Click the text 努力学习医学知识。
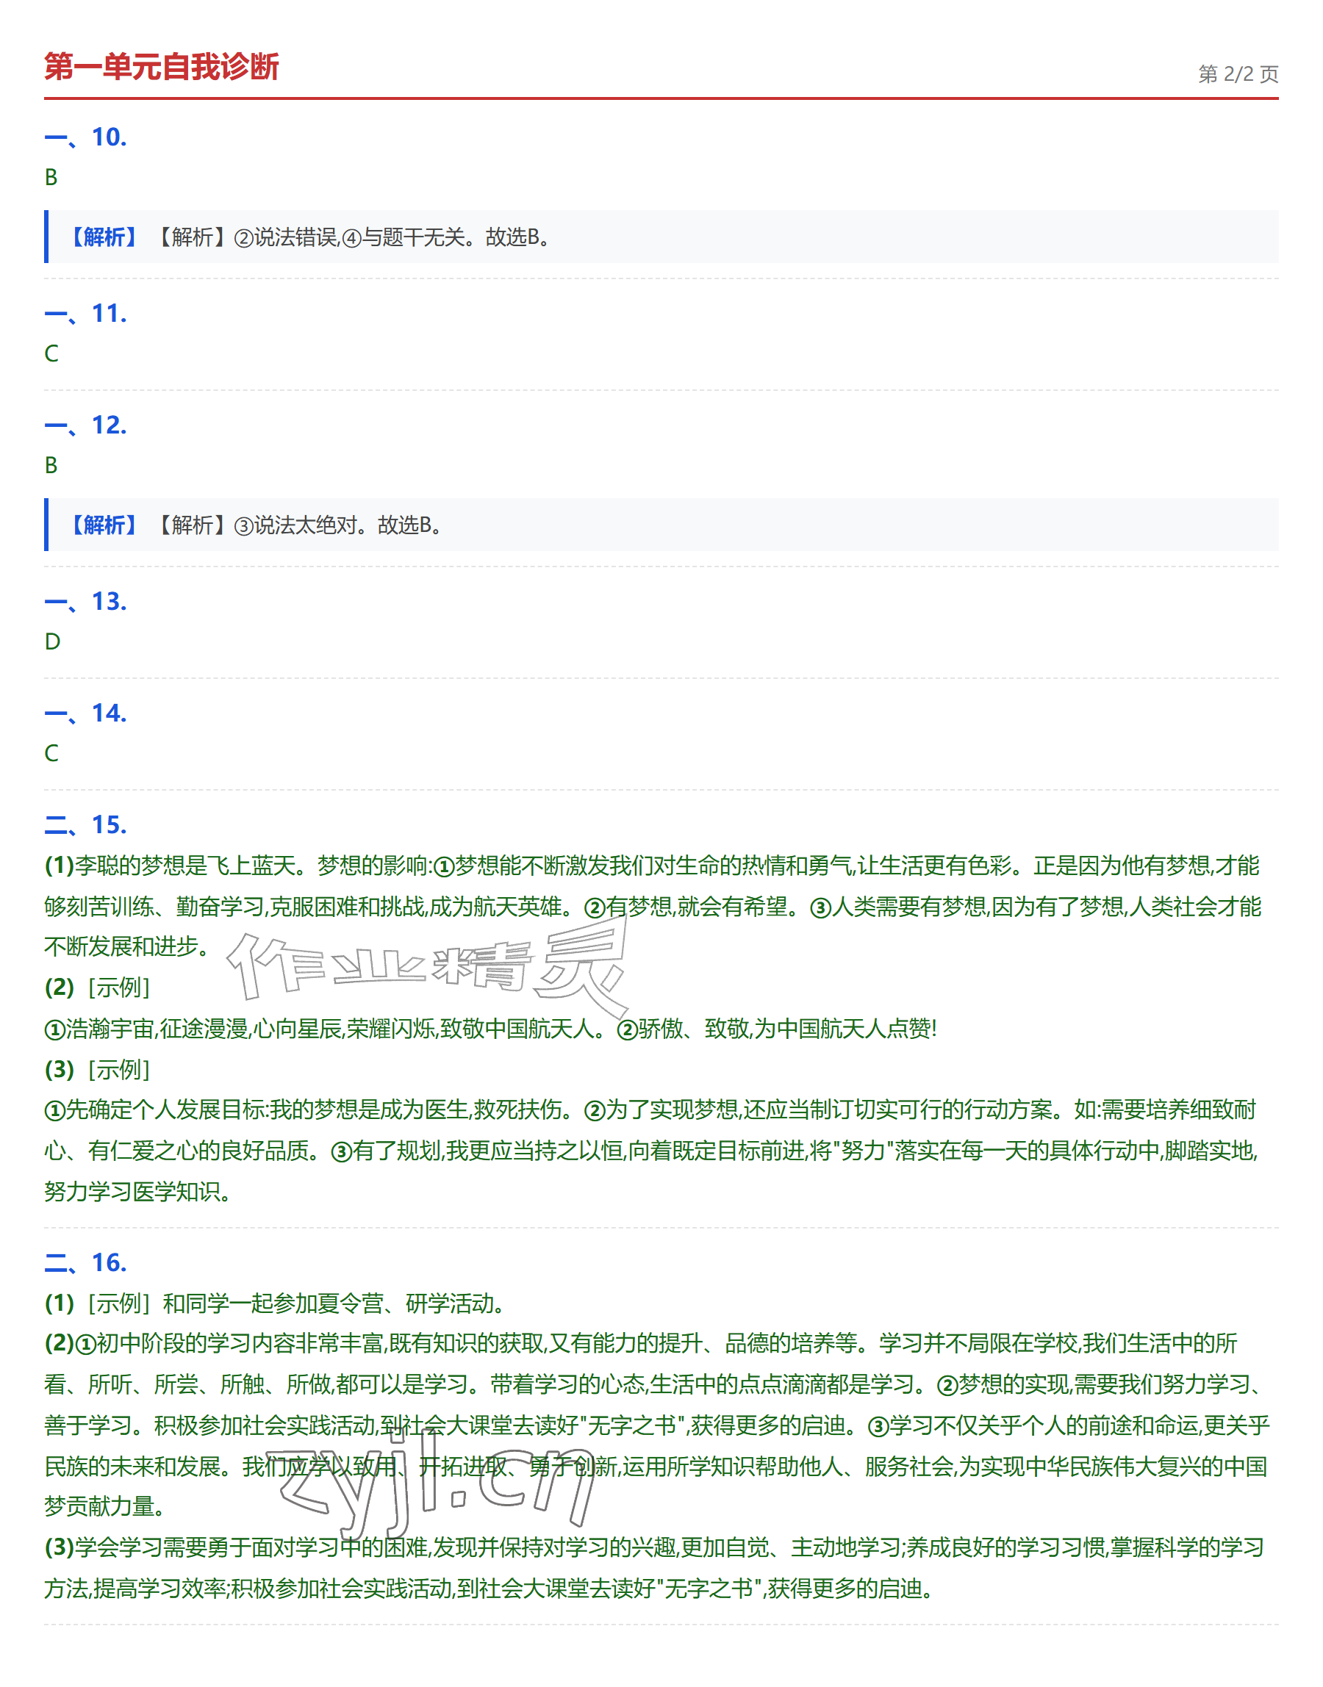Screen dimensions: 1323x1687 pos(138,1193)
